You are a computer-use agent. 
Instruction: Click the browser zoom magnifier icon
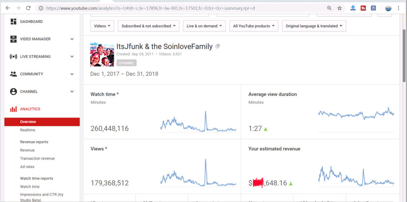(329, 8)
